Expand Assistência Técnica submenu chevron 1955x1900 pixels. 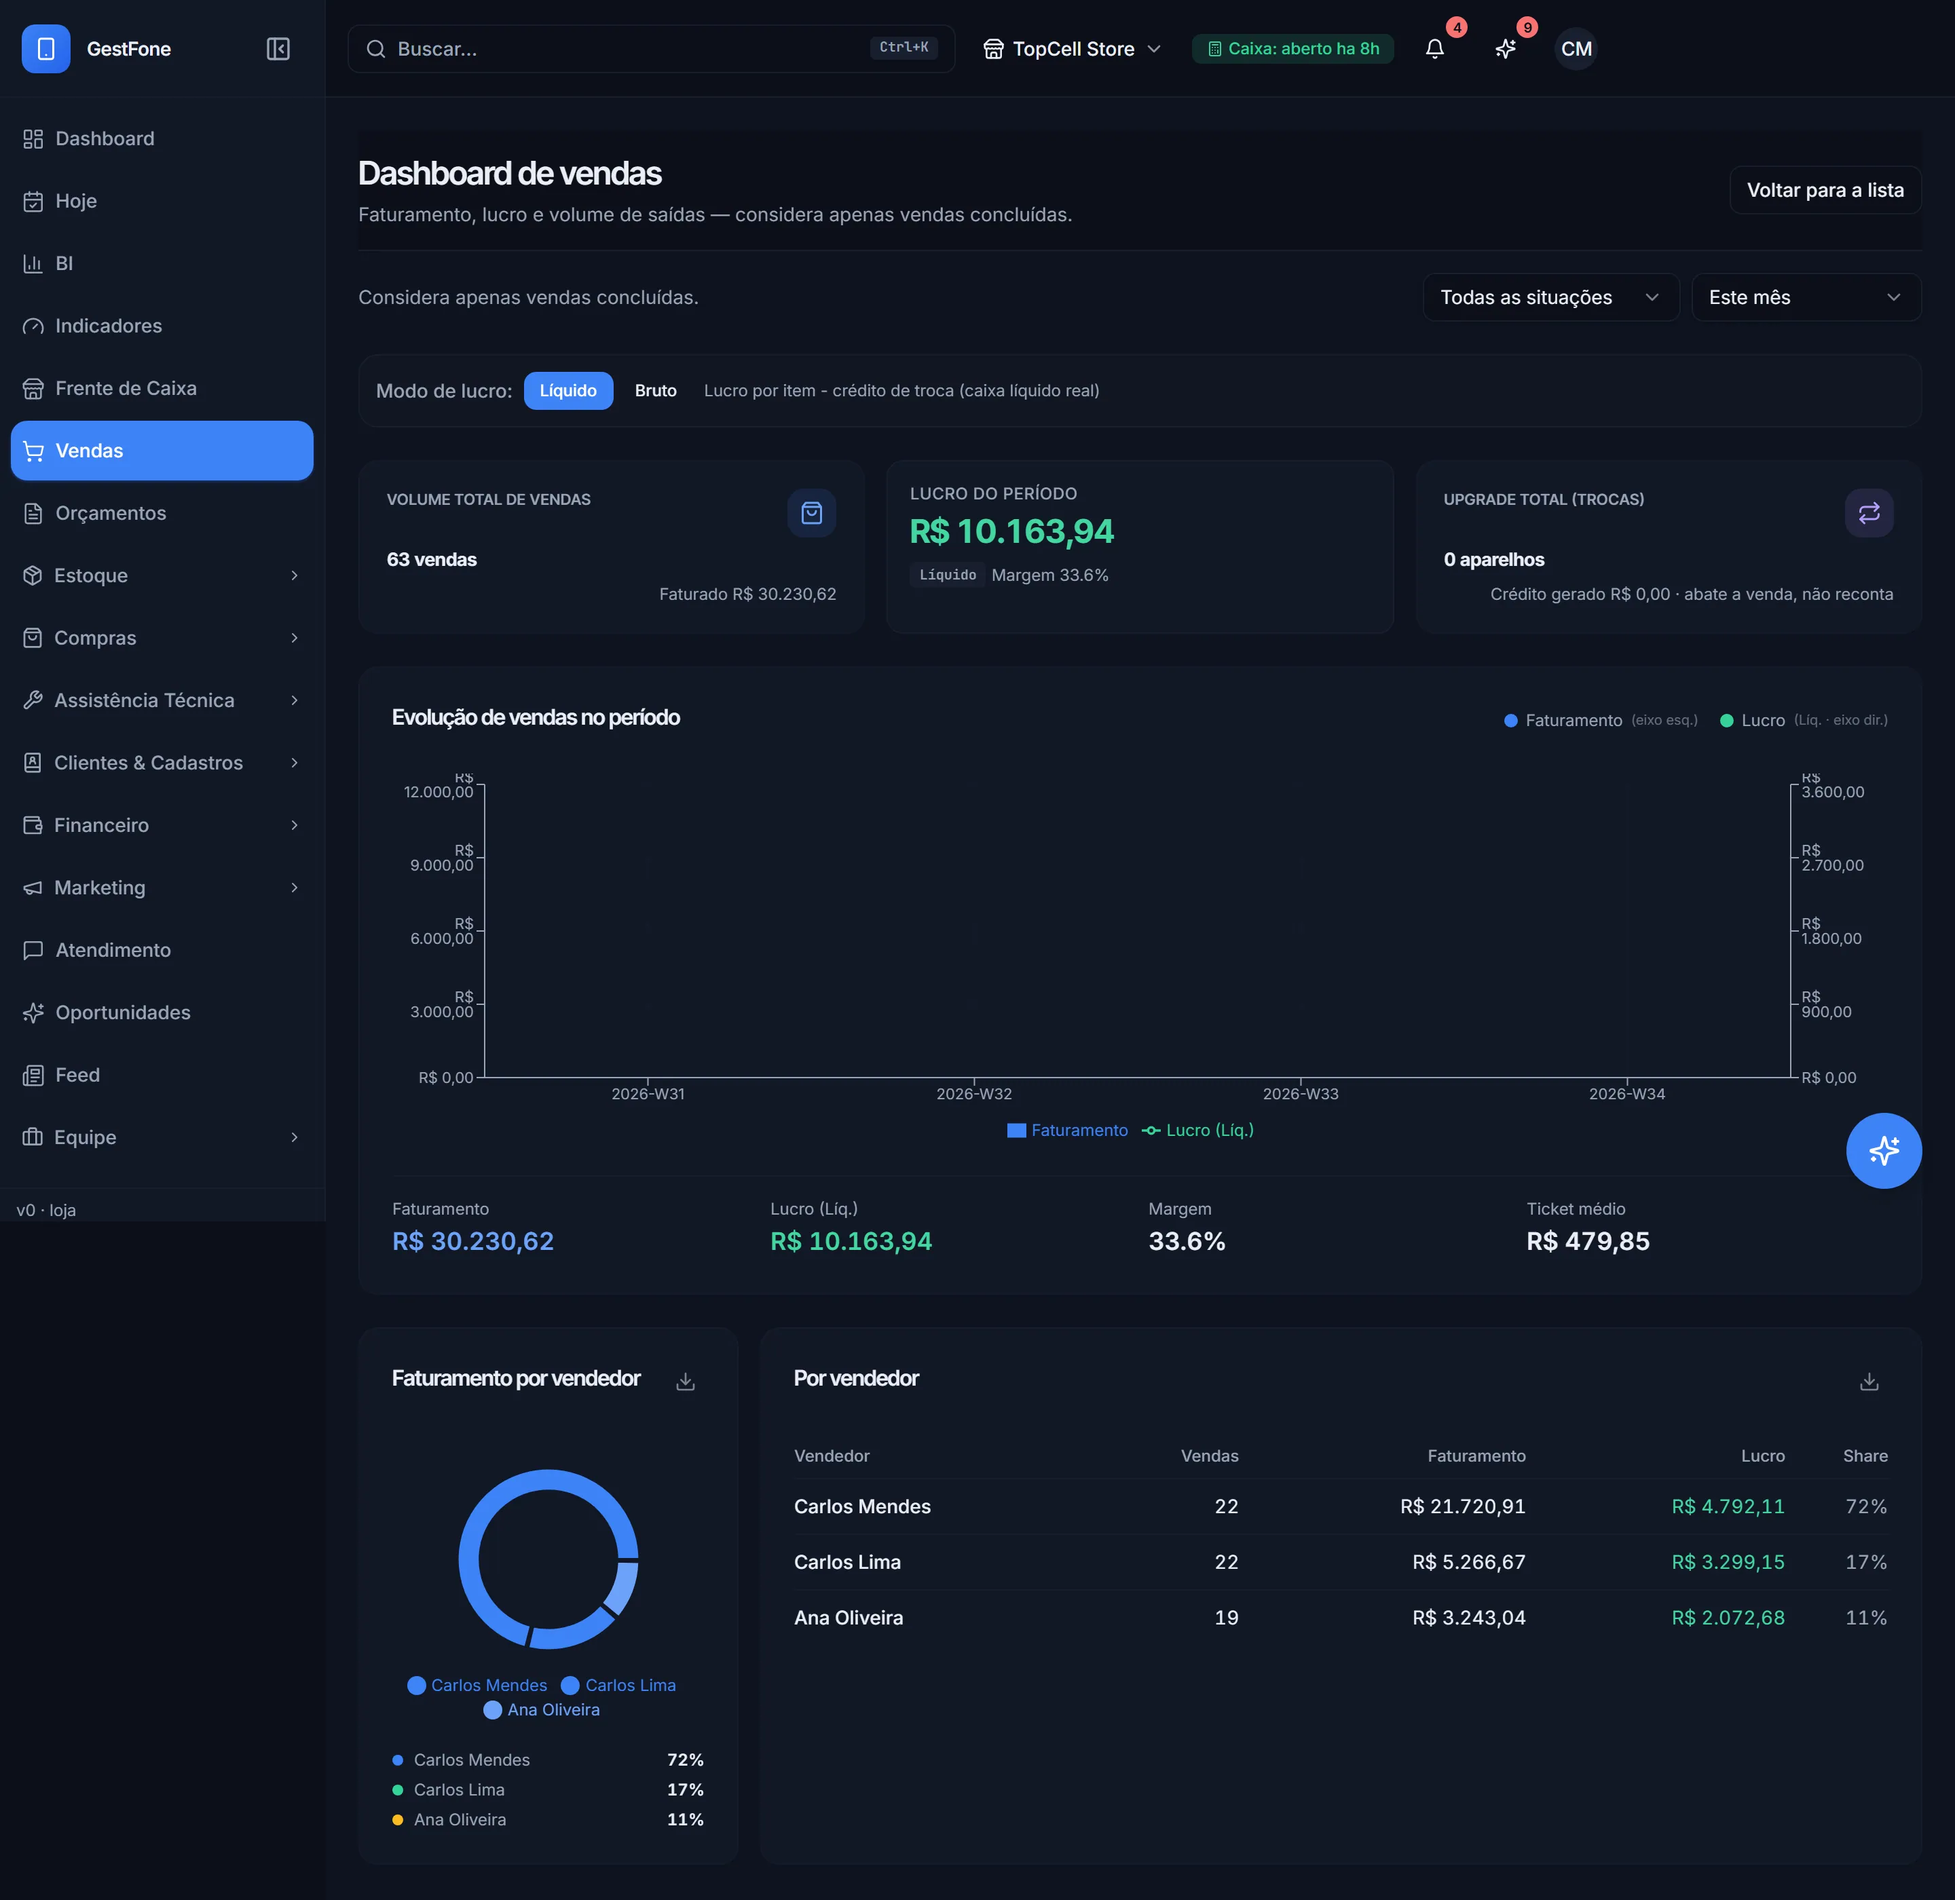(x=295, y=700)
